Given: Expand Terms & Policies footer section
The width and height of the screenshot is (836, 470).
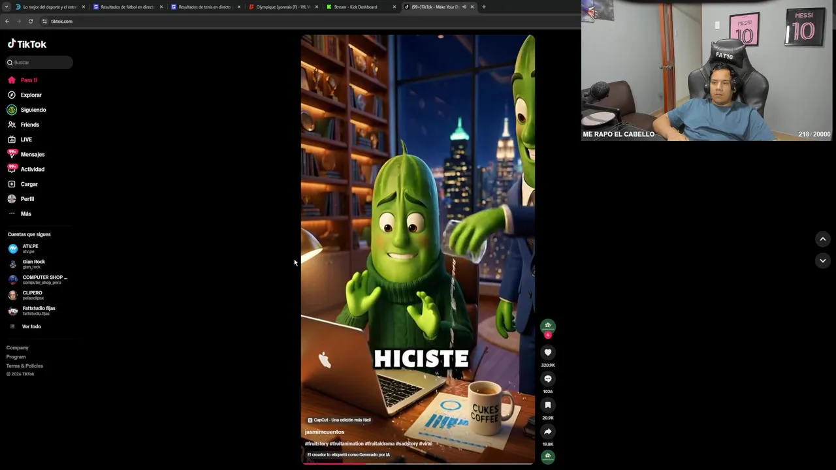Looking at the screenshot, I should tap(25, 366).
